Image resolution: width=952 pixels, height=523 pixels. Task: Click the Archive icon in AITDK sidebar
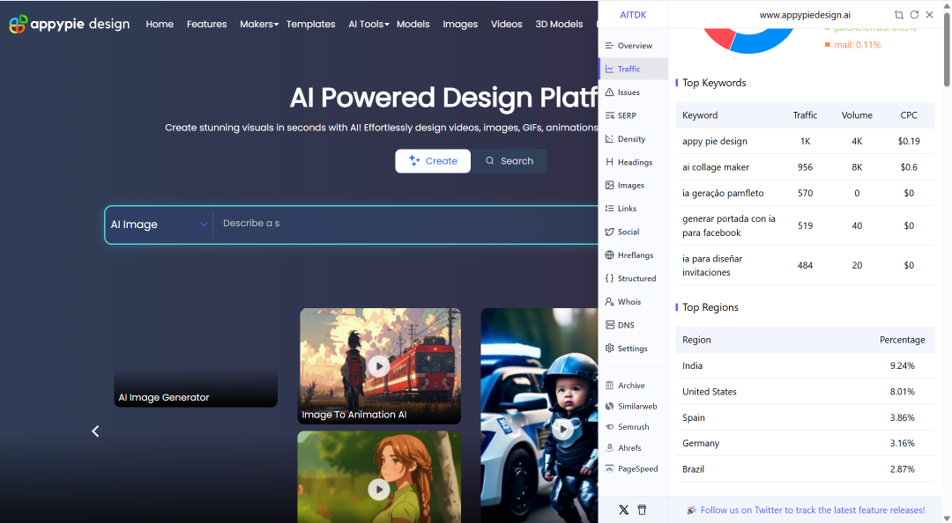click(610, 386)
